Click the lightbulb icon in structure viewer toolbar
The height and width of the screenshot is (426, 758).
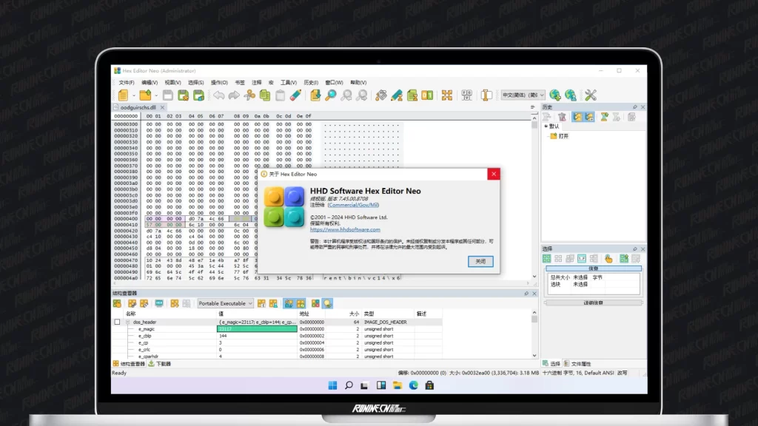[x=328, y=303]
